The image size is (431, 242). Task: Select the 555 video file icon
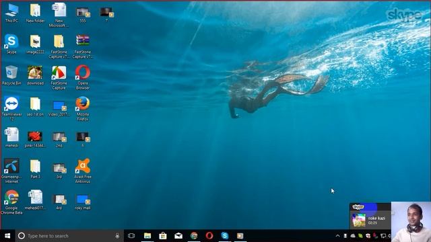pyautogui.click(x=83, y=15)
